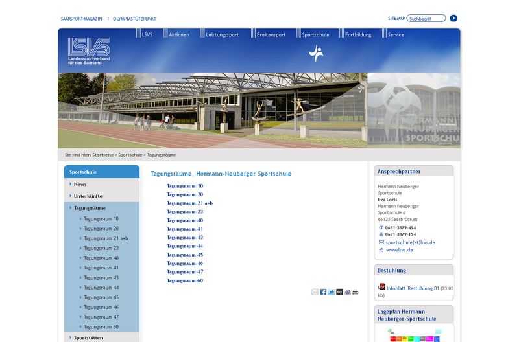519x342 pixels.
Task: Expand the Unterkünfte sidebar section
Action: pyautogui.click(x=88, y=196)
